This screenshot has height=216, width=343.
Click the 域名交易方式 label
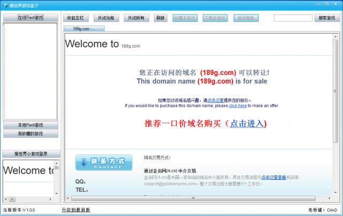coord(157,158)
